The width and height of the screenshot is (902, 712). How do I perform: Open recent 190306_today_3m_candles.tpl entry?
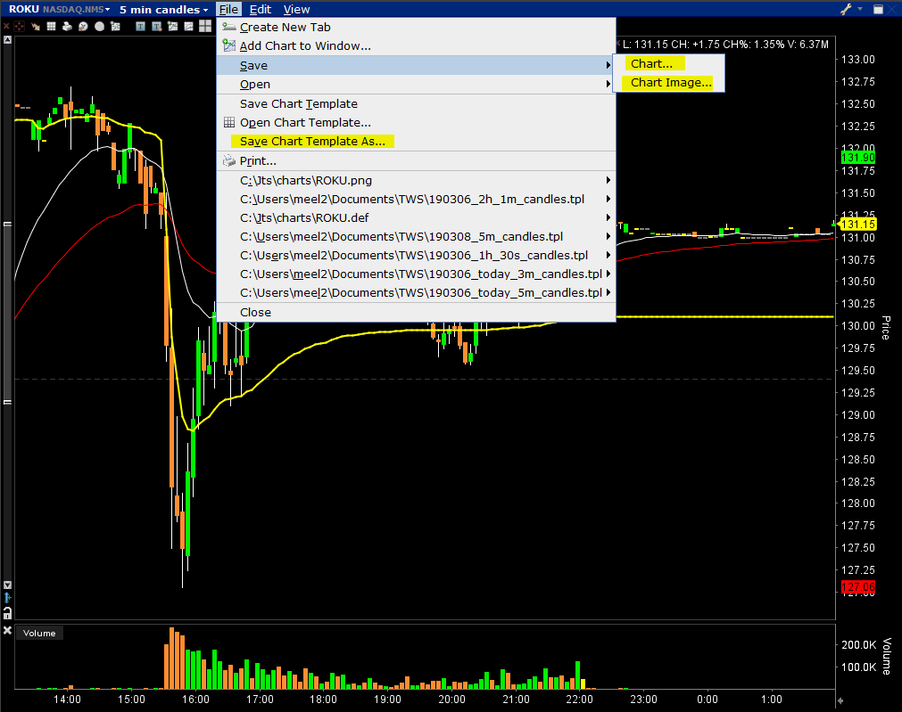416,274
